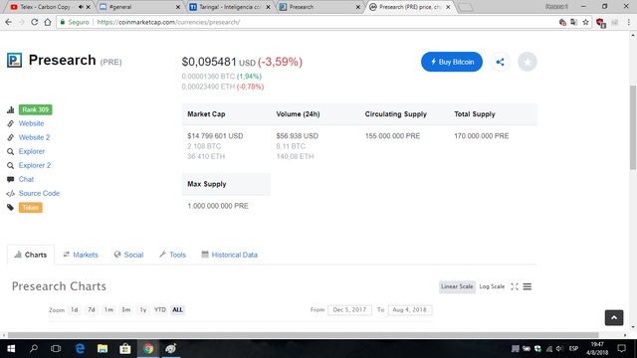Open a new browser tab
This screenshot has width=637, height=358.
465,7
